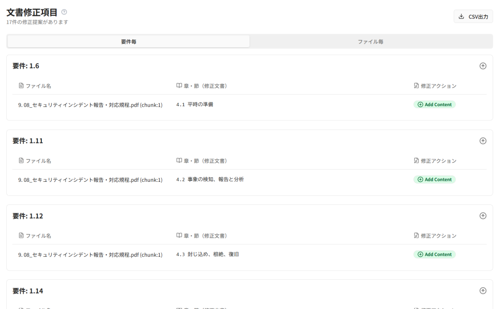Image resolution: width=499 pixels, height=309 pixels.
Task: Select the file name row under 要件 1.6
Action: 90,105
